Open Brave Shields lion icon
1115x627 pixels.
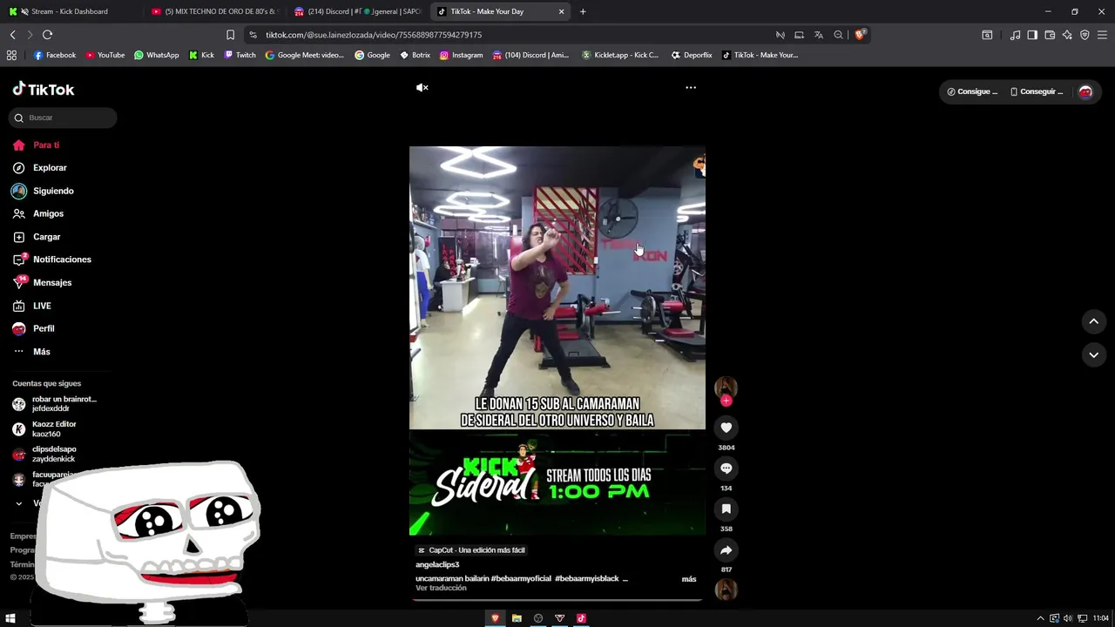860,35
